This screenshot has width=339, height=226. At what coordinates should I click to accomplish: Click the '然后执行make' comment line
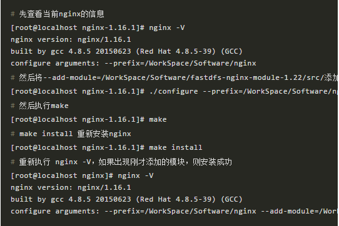(x=39, y=106)
